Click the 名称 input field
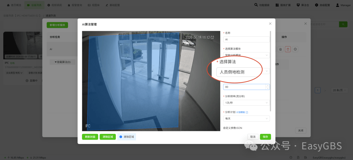 click(246, 40)
